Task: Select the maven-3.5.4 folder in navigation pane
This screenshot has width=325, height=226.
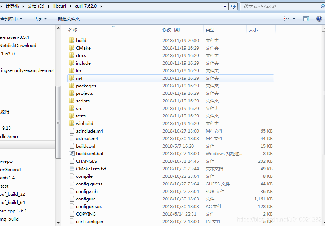Action: (14, 37)
